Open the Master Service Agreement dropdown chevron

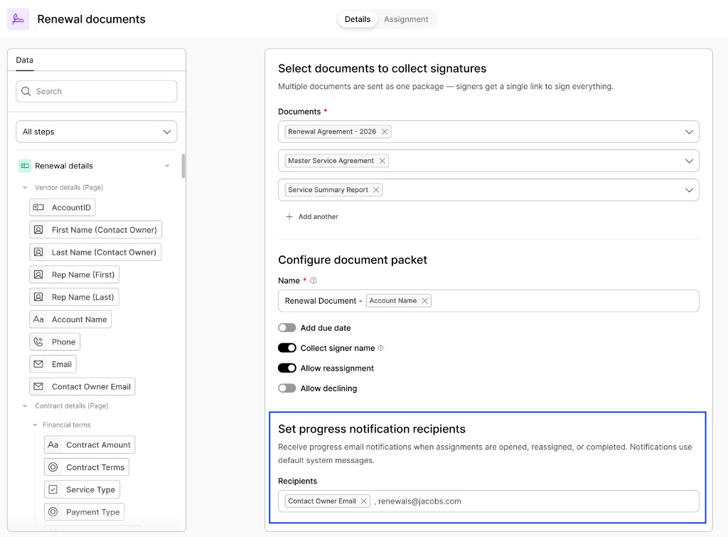[689, 161]
